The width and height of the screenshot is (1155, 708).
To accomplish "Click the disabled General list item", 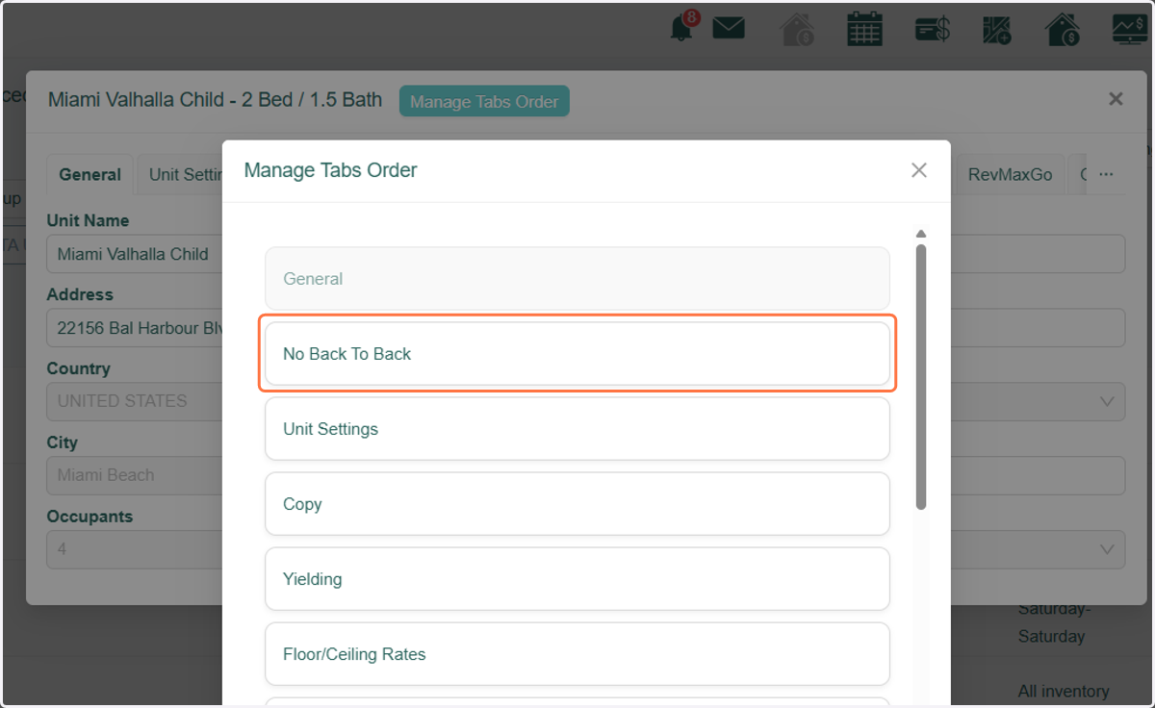I will (x=577, y=279).
